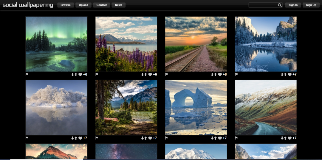Open the snowy Yosemite river thumbnail
This screenshot has width=322, height=160.
(266, 44)
